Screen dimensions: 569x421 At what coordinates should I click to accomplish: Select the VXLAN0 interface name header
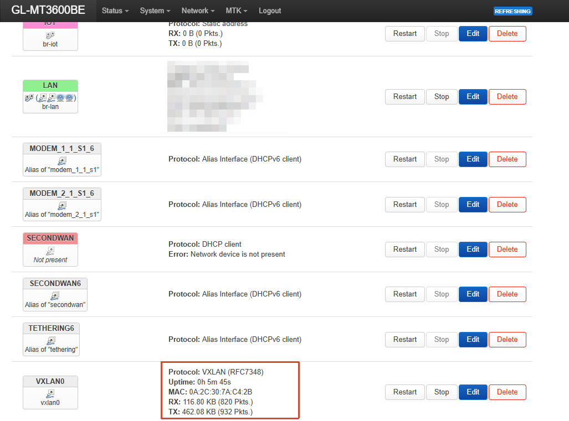[50, 382]
